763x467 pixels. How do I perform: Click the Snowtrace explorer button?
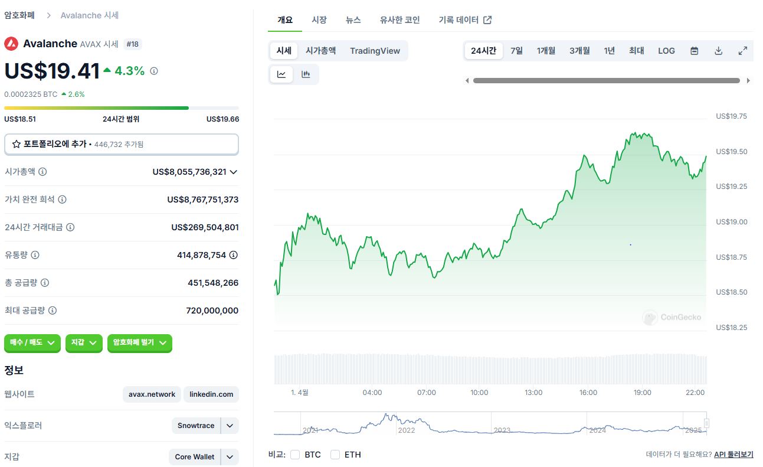coord(196,426)
